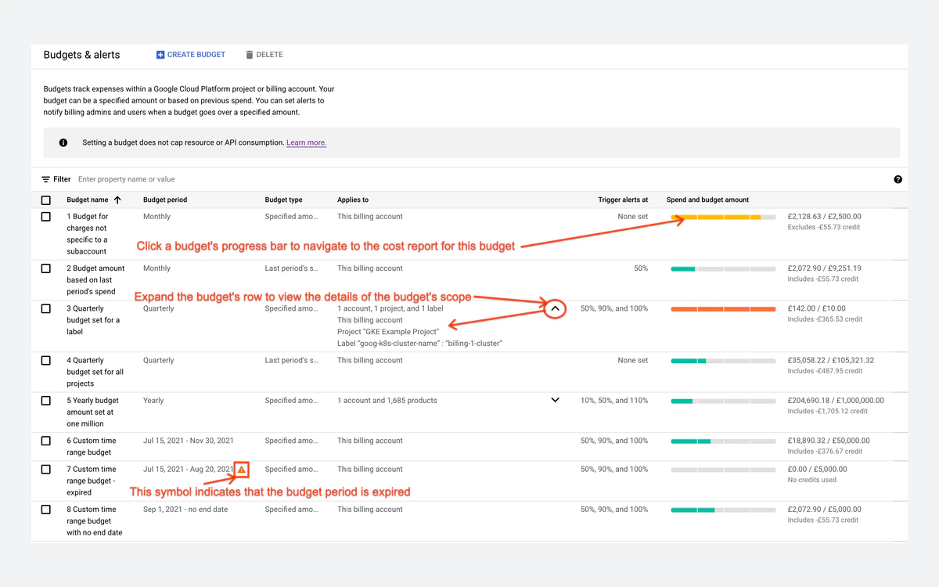Click the amount £2,128.63 / £2,500.00
This screenshot has width=939, height=587.
click(824, 217)
